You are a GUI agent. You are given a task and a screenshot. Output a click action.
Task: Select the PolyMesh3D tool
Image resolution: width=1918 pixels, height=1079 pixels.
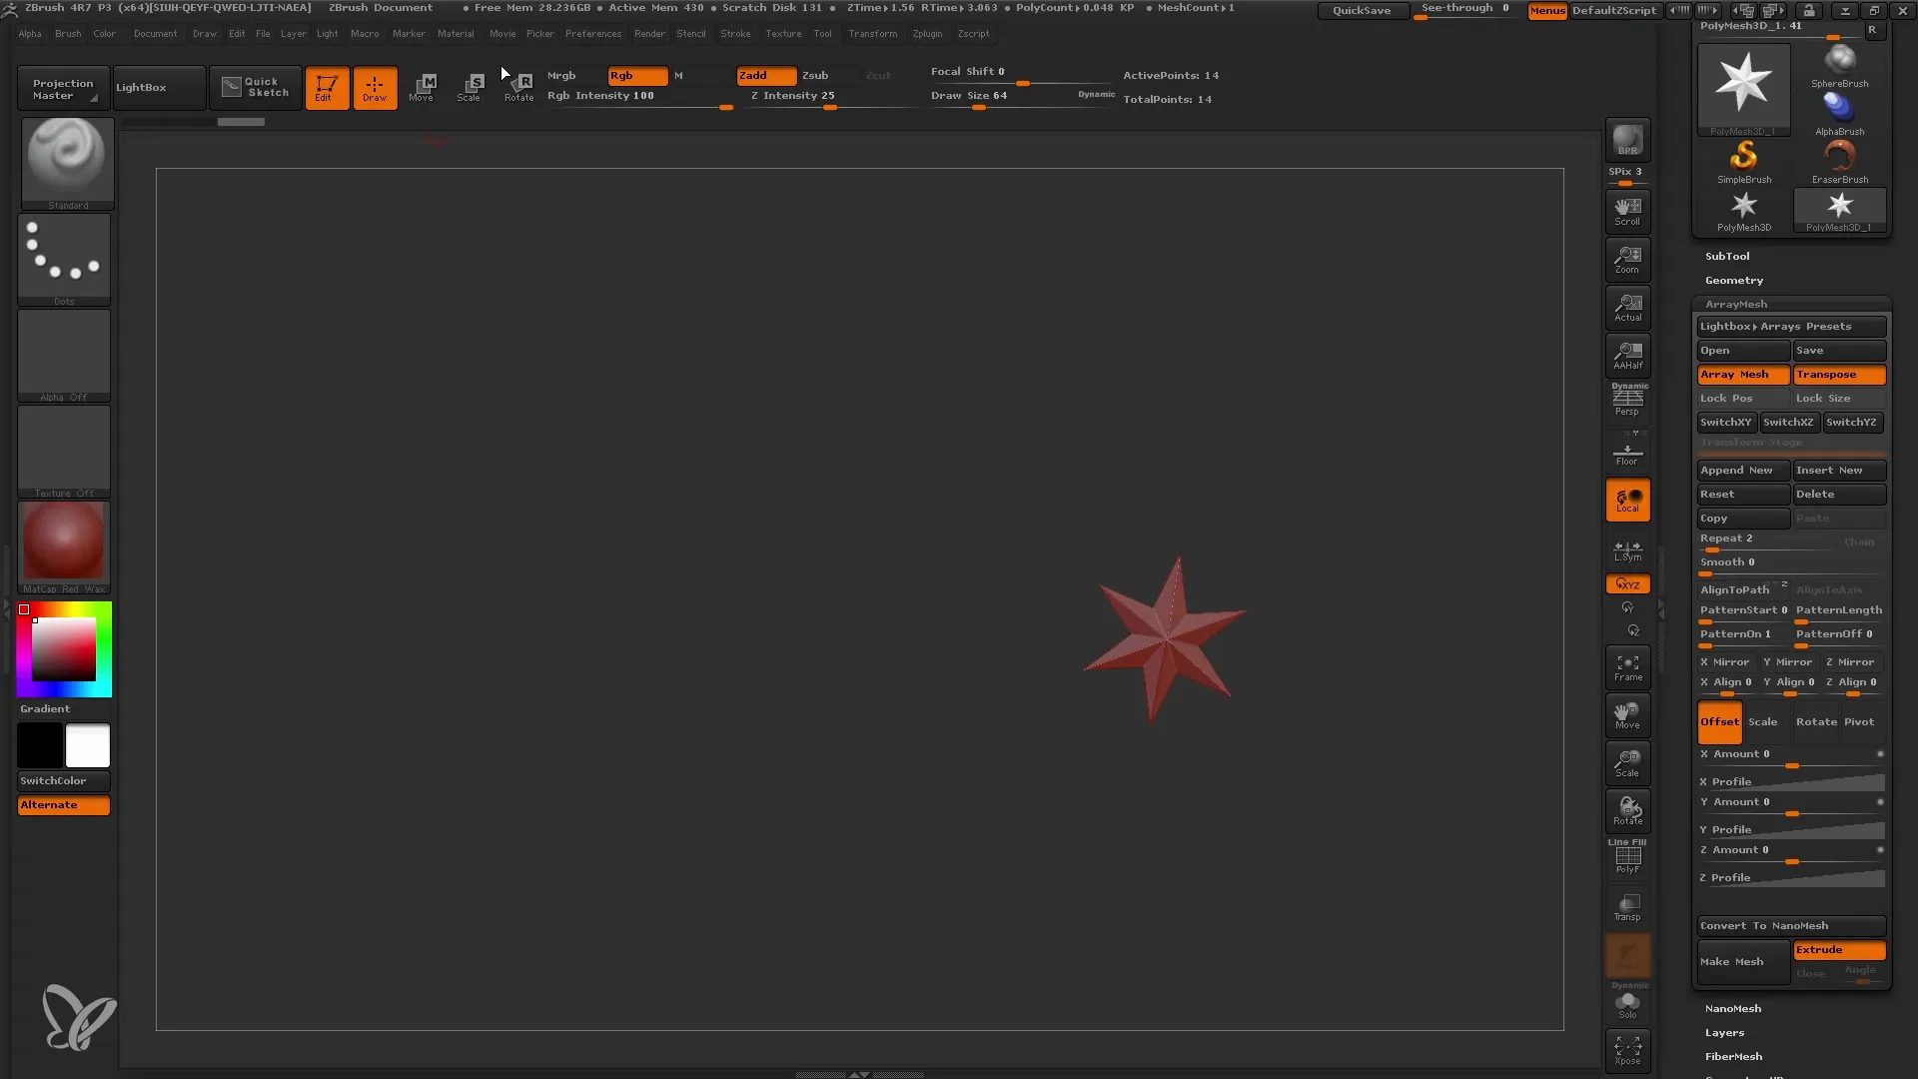1744,211
